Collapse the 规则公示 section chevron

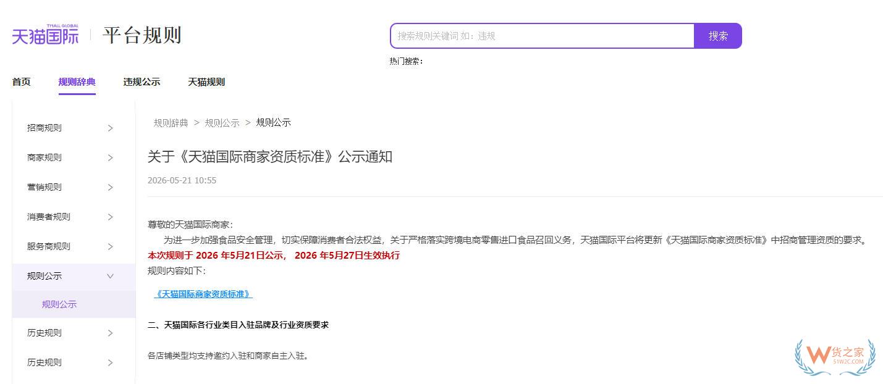[x=111, y=276]
